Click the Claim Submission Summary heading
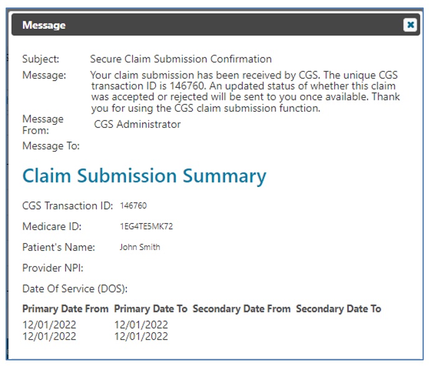 pos(144,176)
